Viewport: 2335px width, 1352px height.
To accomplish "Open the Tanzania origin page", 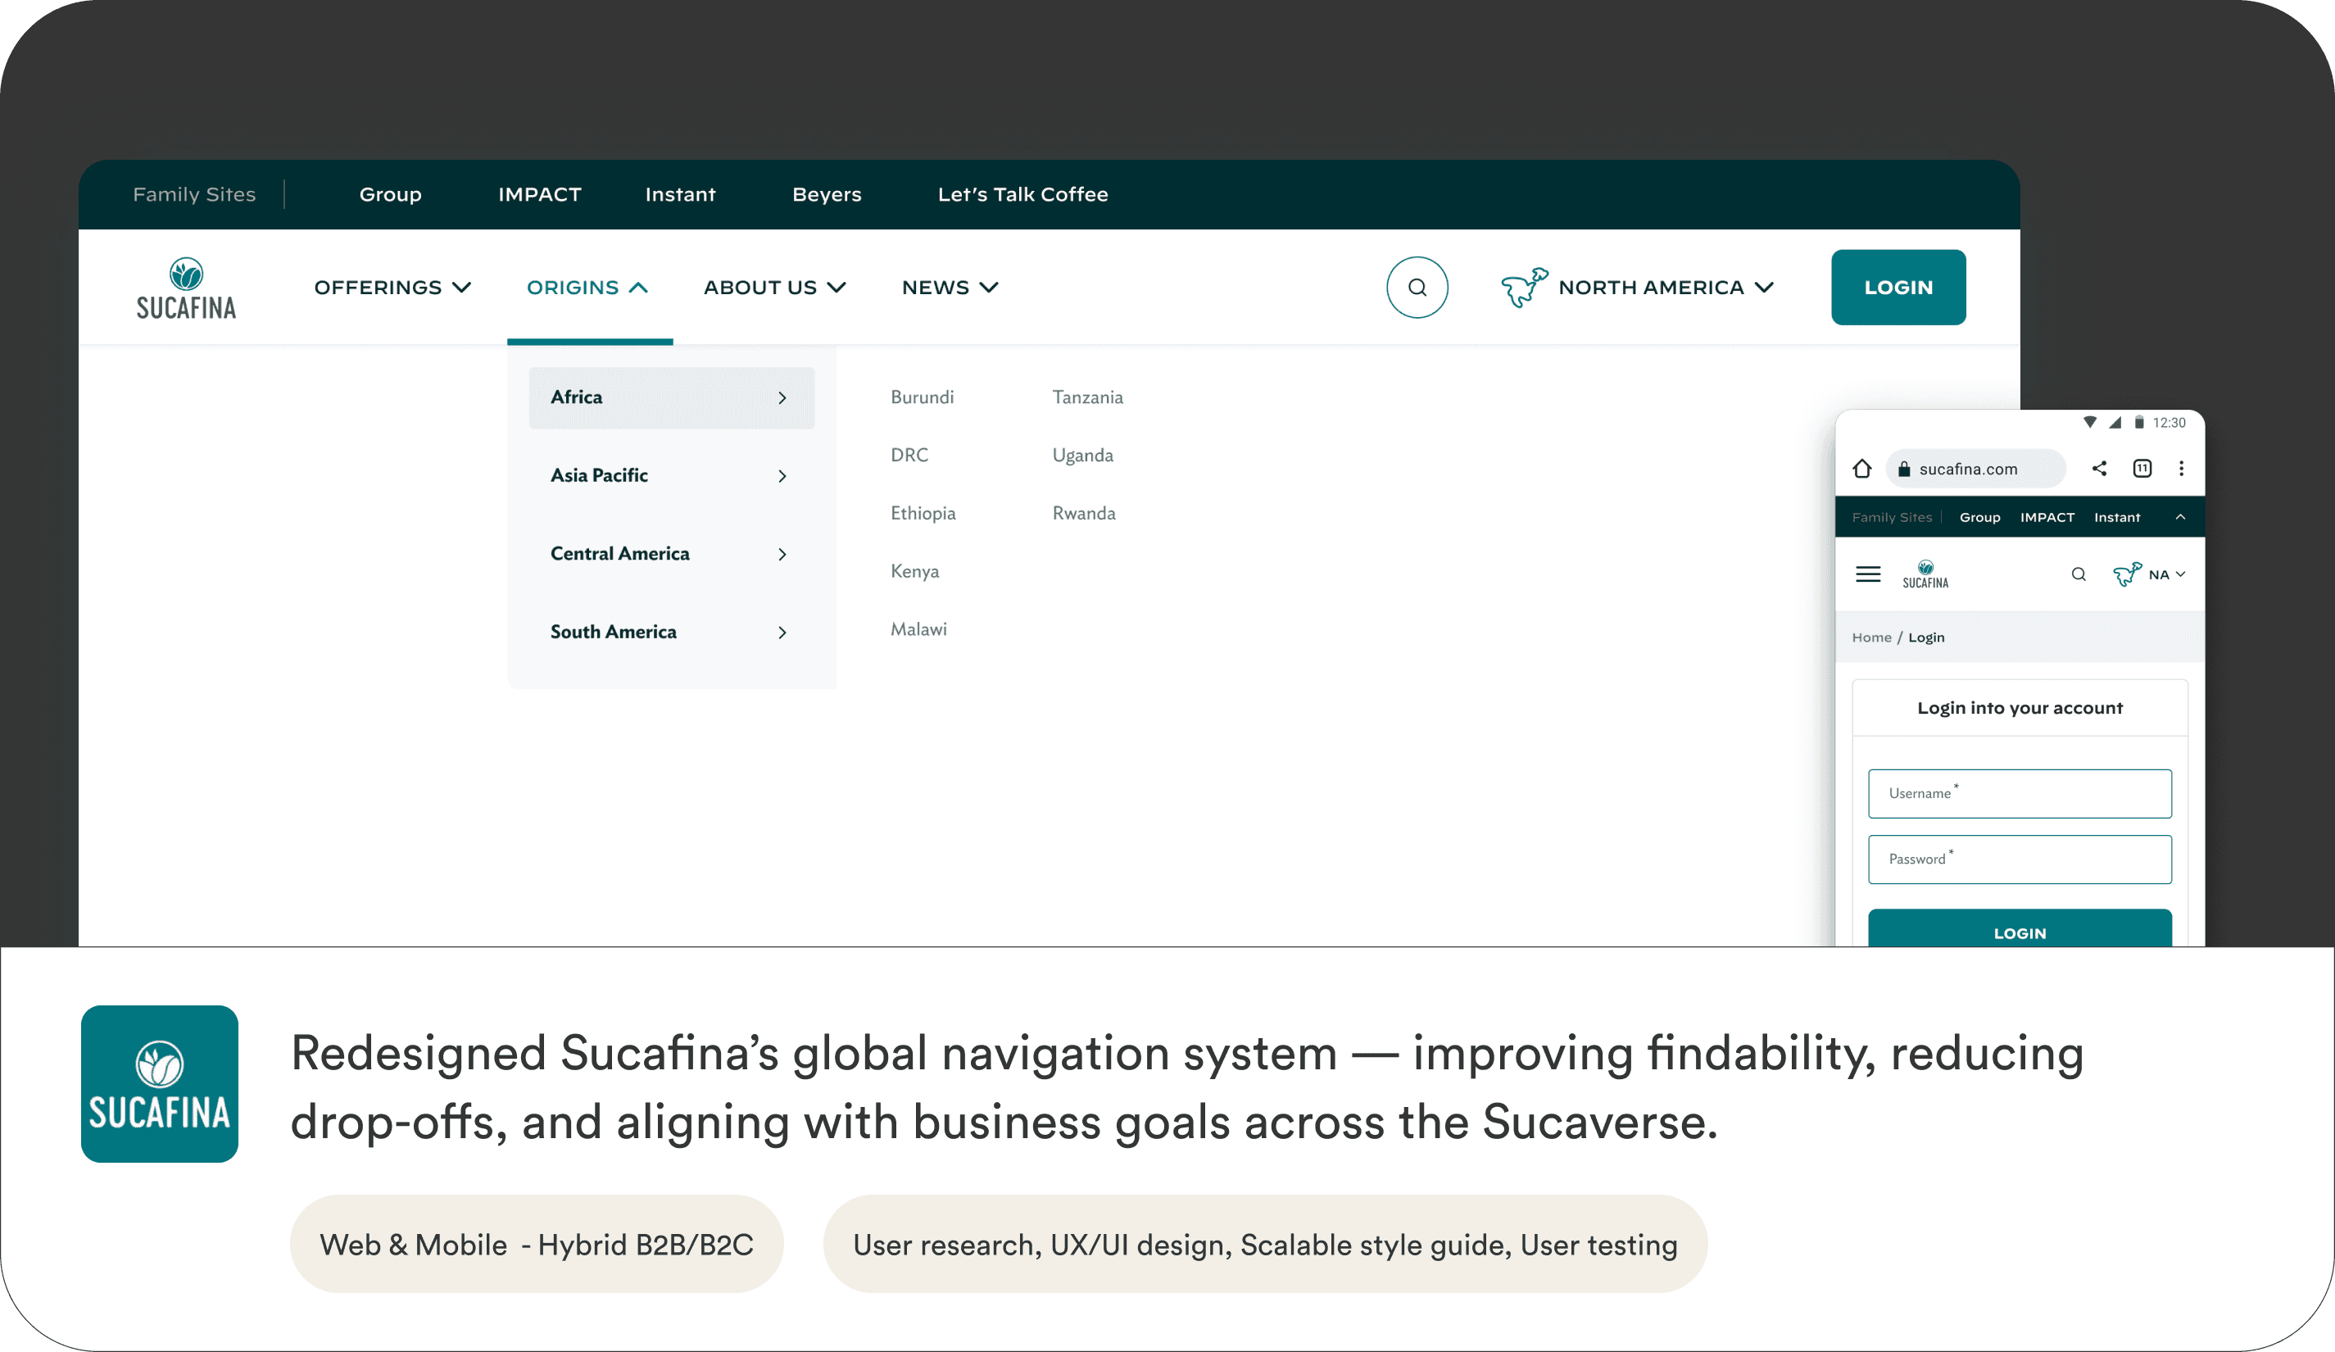I will coord(1087,397).
